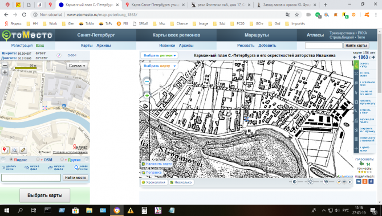
Task: Click Найти место button
Action: pos(75,178)
